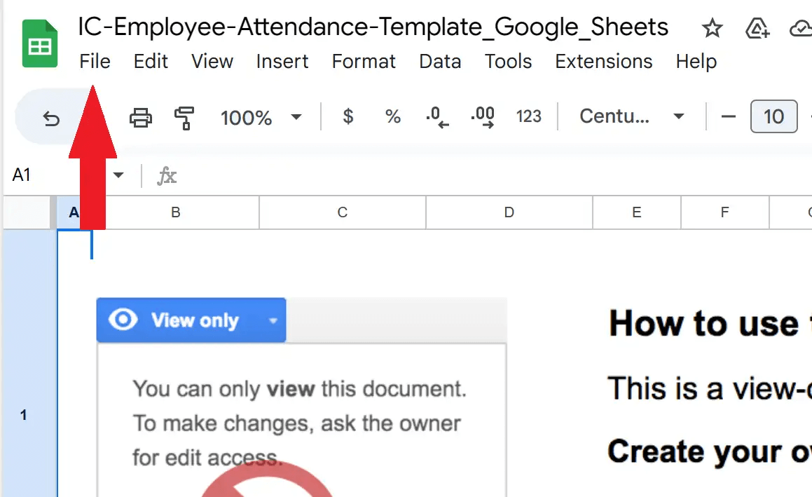The image size is (812, 497).
Task: Select column D header
Action: [x=509, y=212]
